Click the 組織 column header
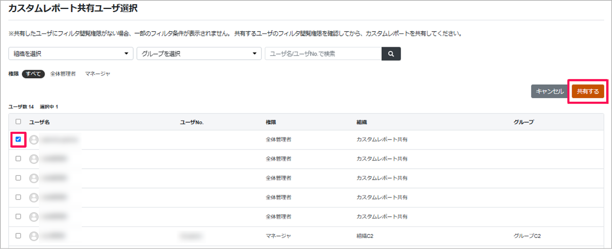 [361, 122]
